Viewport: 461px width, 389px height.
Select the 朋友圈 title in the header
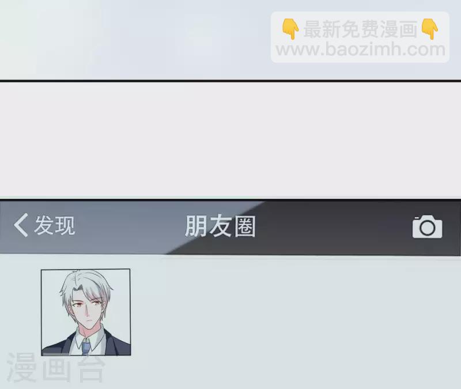221,226
